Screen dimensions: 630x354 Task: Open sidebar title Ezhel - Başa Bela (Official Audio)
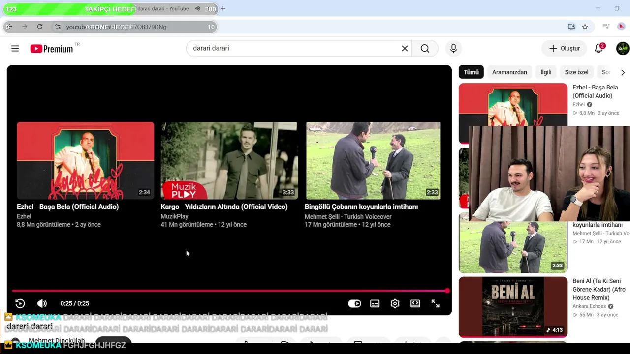595,91
